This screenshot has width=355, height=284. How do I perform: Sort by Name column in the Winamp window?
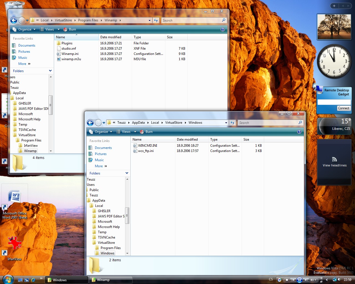pyautogui.click(x=77, y=37)
